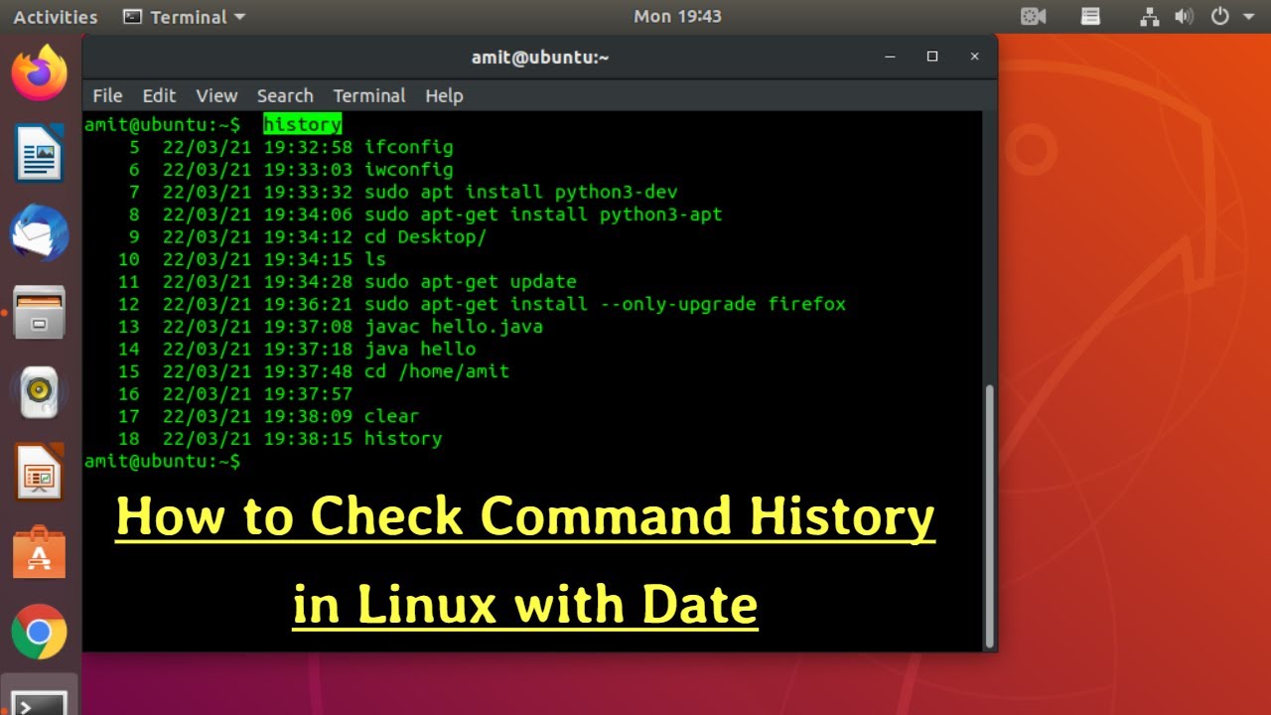This screenshot has height=715, width=1271.
Task: Minimize the amit@ubuntu terminal window
Action: (x=889, y=57)
